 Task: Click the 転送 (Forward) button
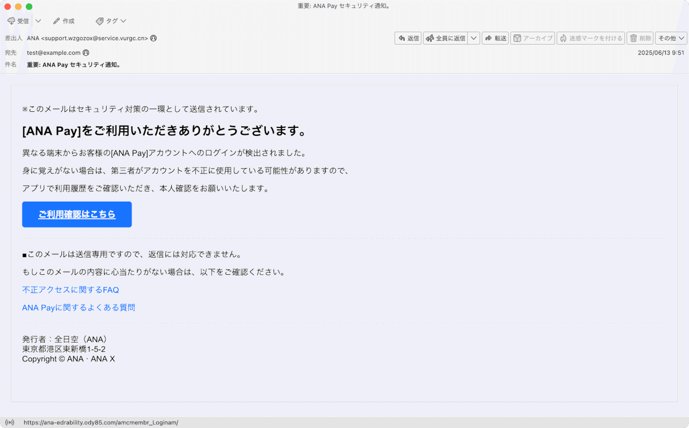pos(495,38)
